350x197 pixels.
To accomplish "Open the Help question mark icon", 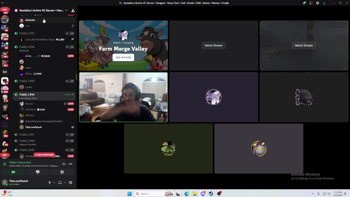I will pyautogui.click(x=317, y=3).
